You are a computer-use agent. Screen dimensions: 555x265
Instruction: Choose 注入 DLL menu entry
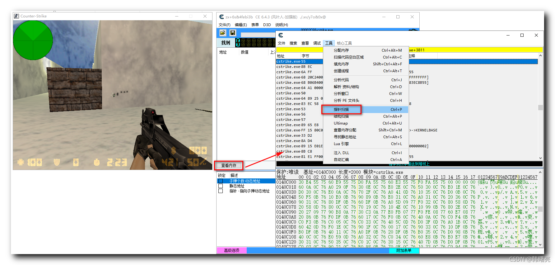point(366,153)
